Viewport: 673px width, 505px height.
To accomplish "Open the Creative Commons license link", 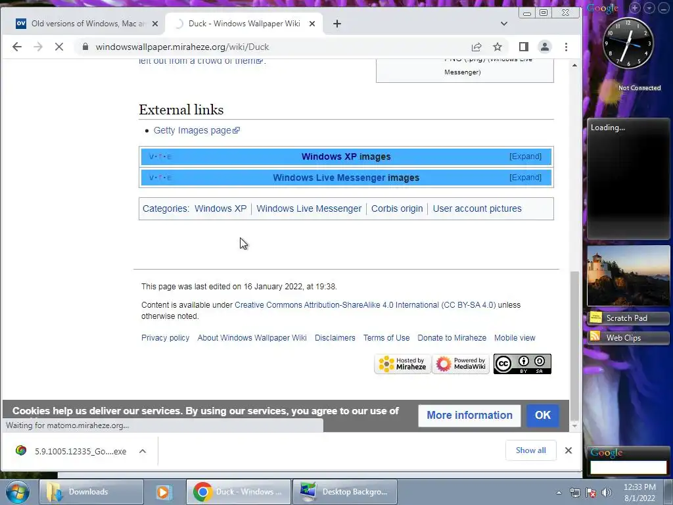I will point(365,305).
